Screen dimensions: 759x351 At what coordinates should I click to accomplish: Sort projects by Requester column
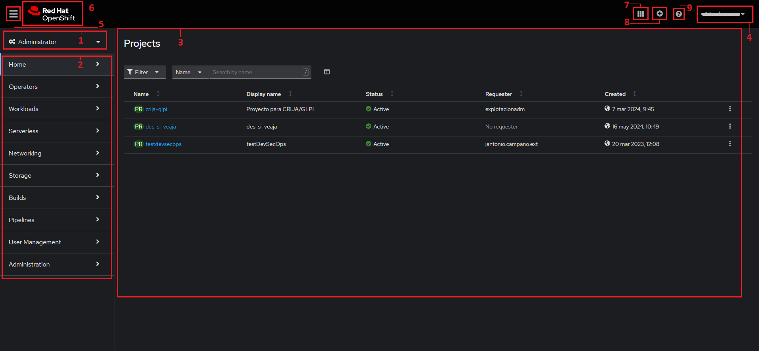tap(504, 94)
